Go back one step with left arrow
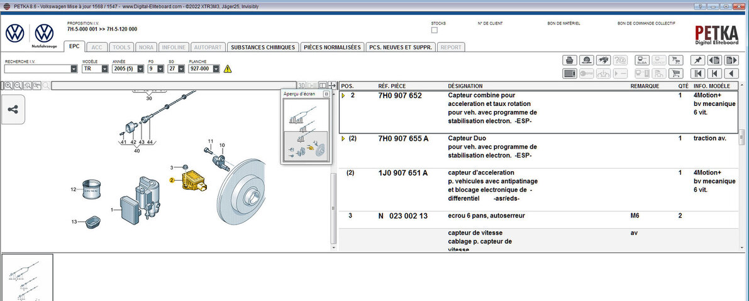 (x=731, y=73)
